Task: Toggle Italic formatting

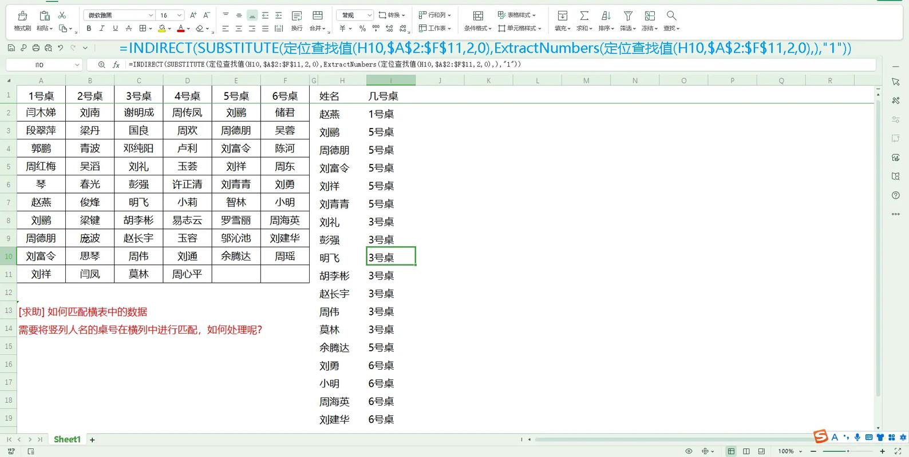Action: [x=102, y=28]
